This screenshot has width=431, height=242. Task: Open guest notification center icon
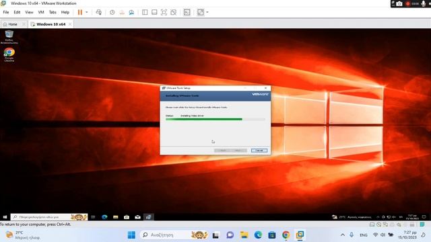[x=424, y=217]
